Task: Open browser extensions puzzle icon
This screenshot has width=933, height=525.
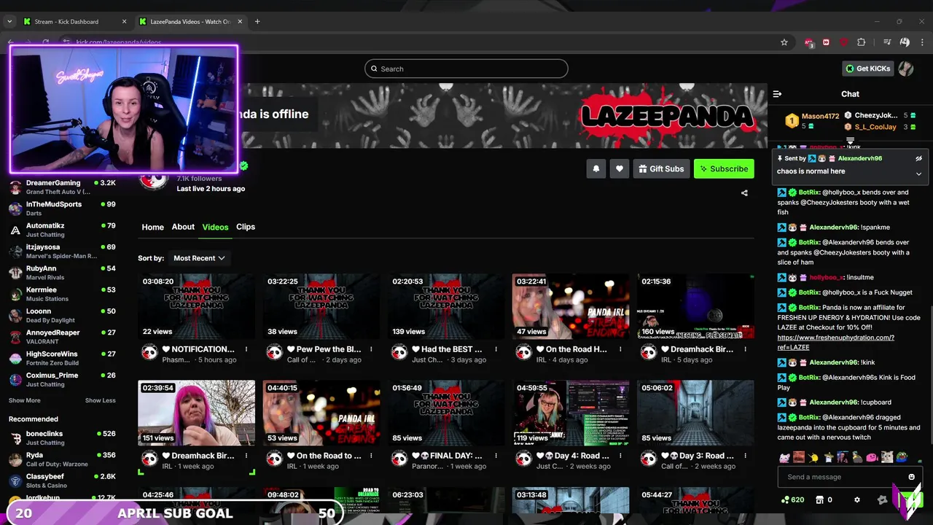Action: (862, 42)
